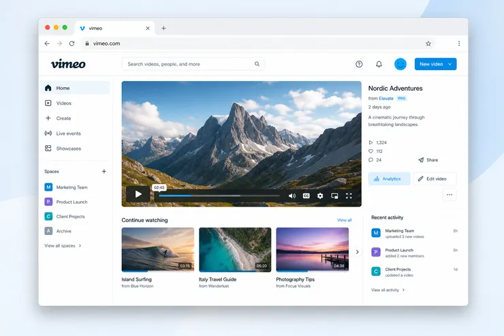Play the Nordic Adventures video
504x336 pixels.
(138, 194)
